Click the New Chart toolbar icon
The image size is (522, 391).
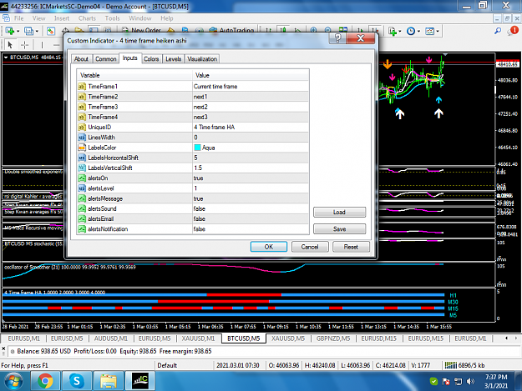click(x=10, y=31)
